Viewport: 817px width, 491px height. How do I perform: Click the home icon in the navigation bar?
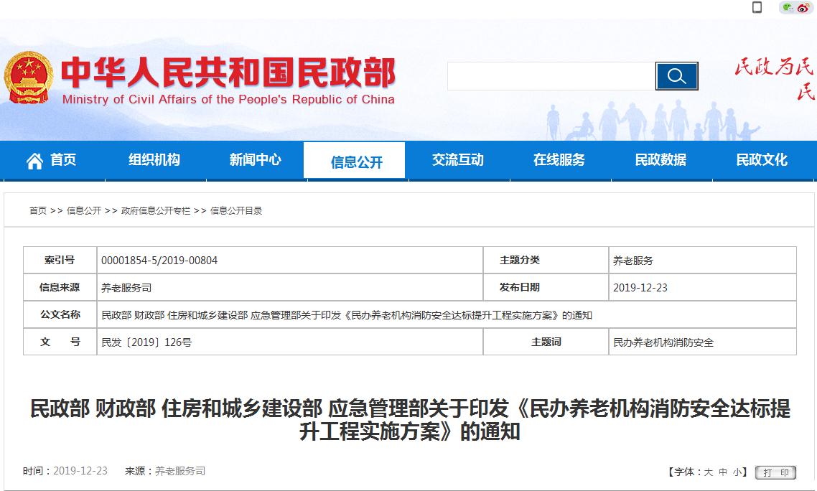click(x=35, y=161)
